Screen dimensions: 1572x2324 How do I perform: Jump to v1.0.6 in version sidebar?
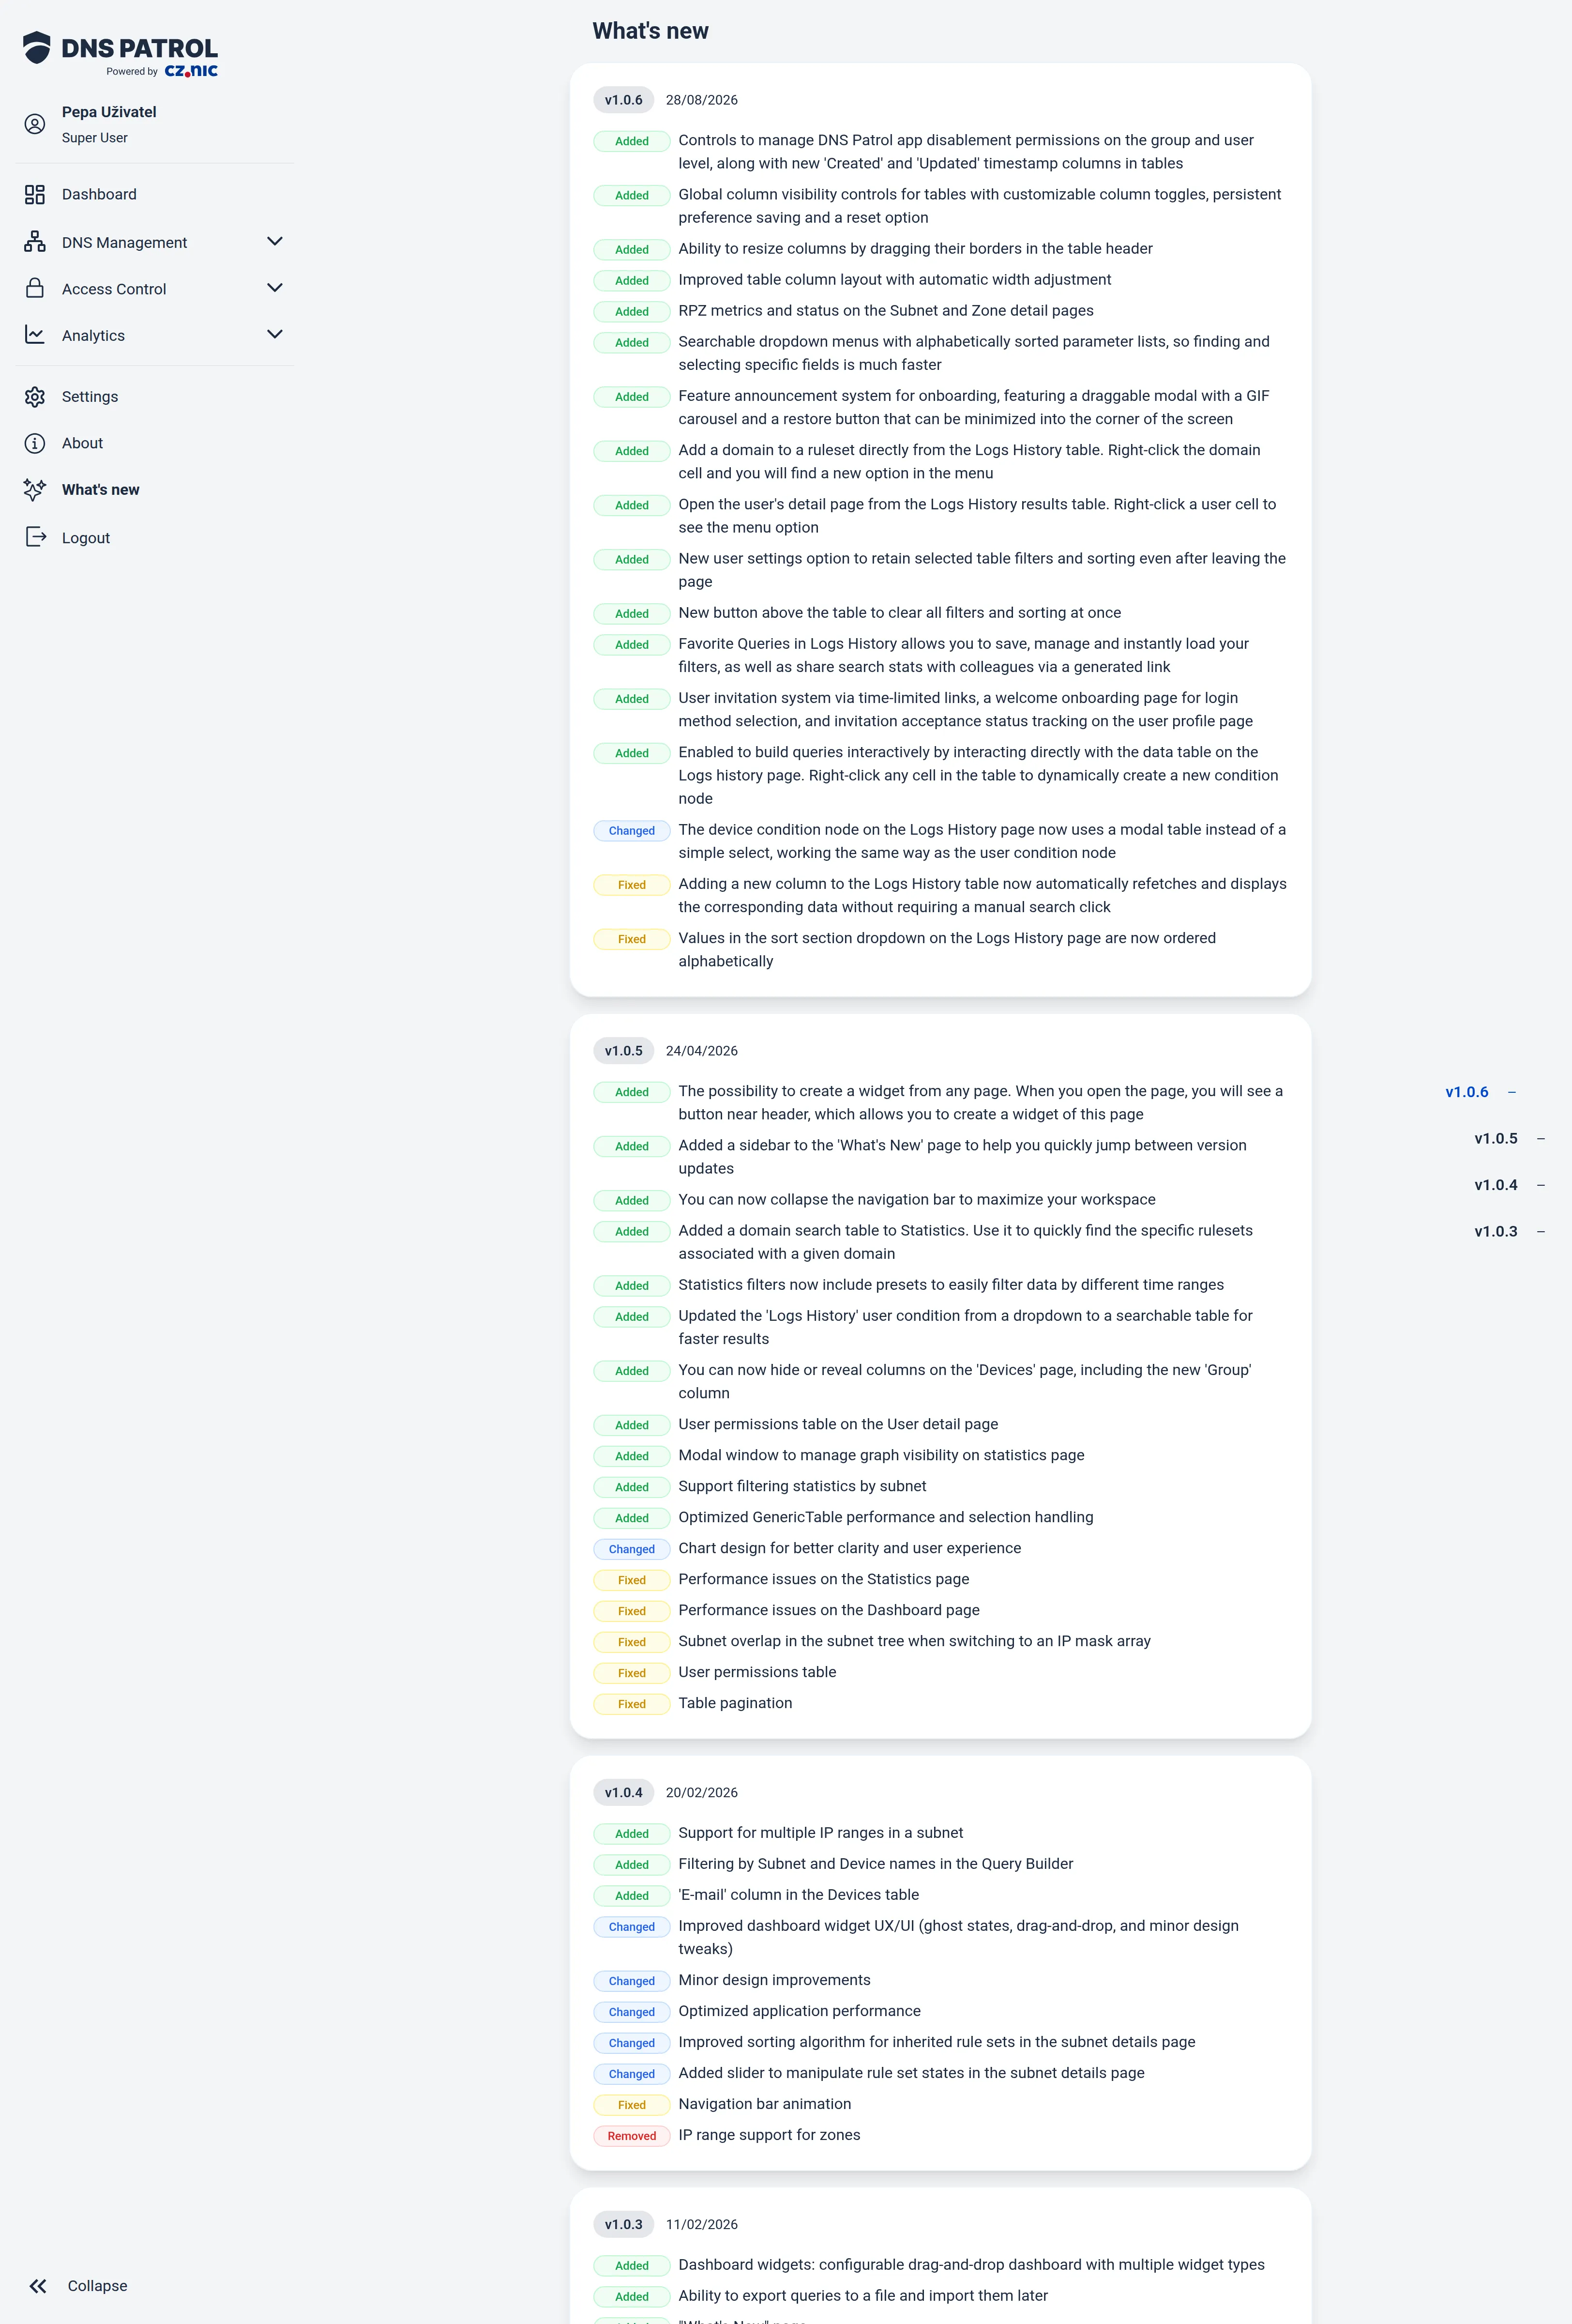(1466, 1092)
